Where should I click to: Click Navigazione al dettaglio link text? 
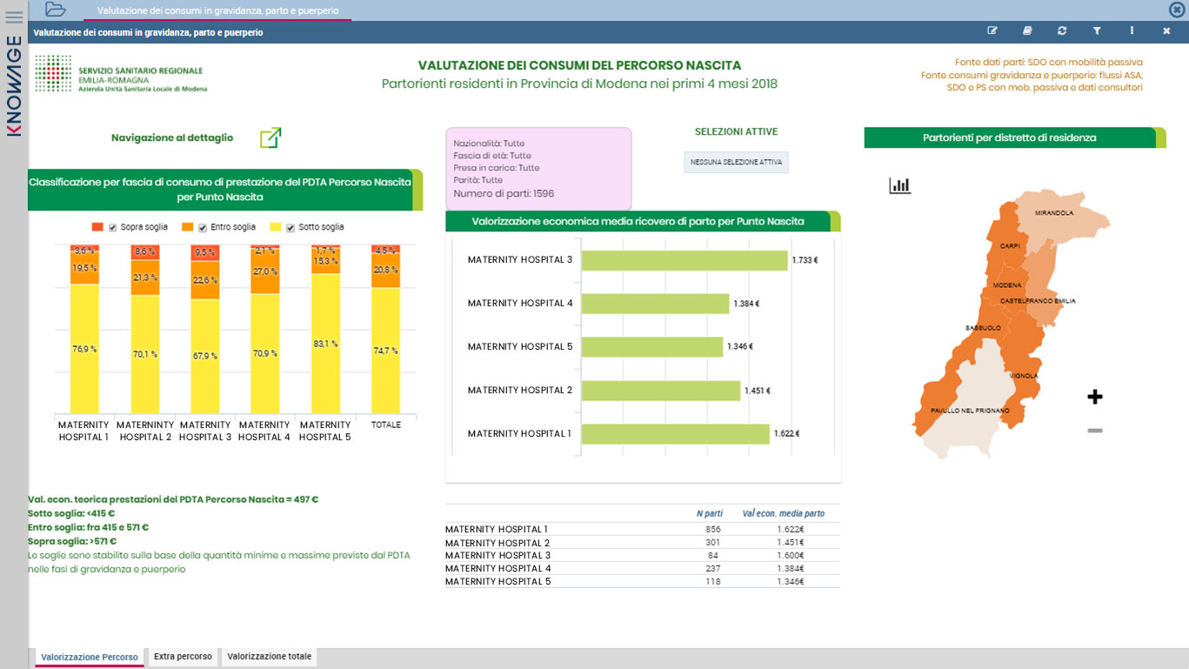172,137
